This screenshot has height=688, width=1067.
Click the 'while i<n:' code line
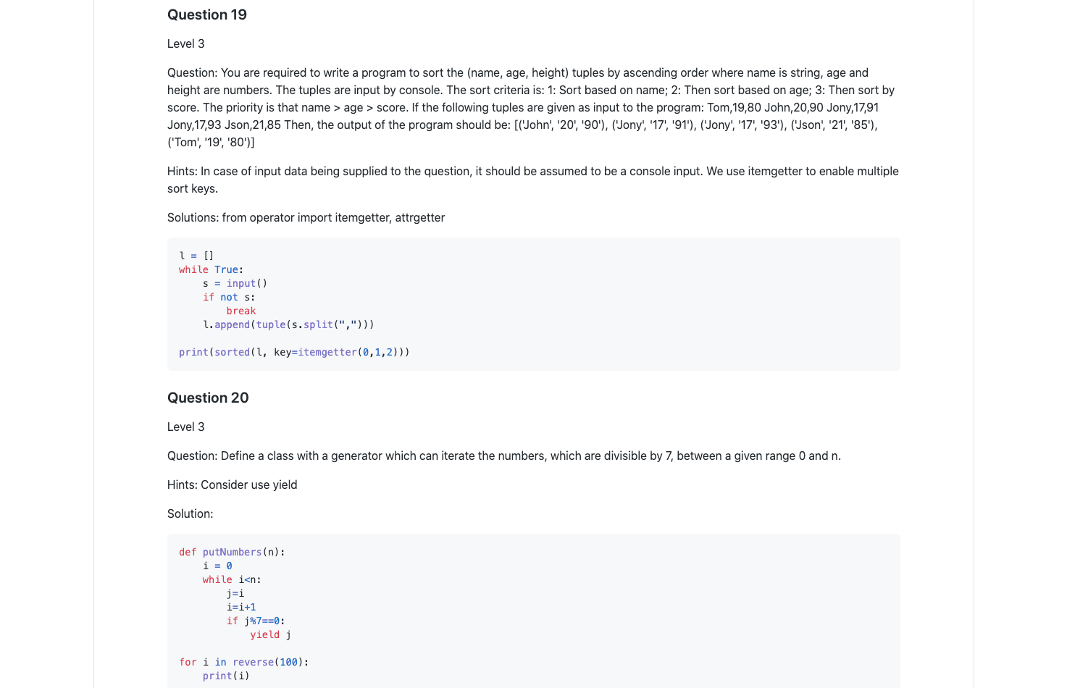click(232, 579)
